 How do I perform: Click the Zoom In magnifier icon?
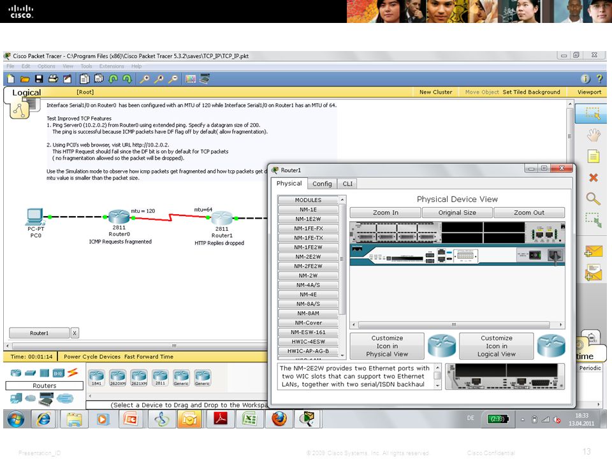coord(145,79)
